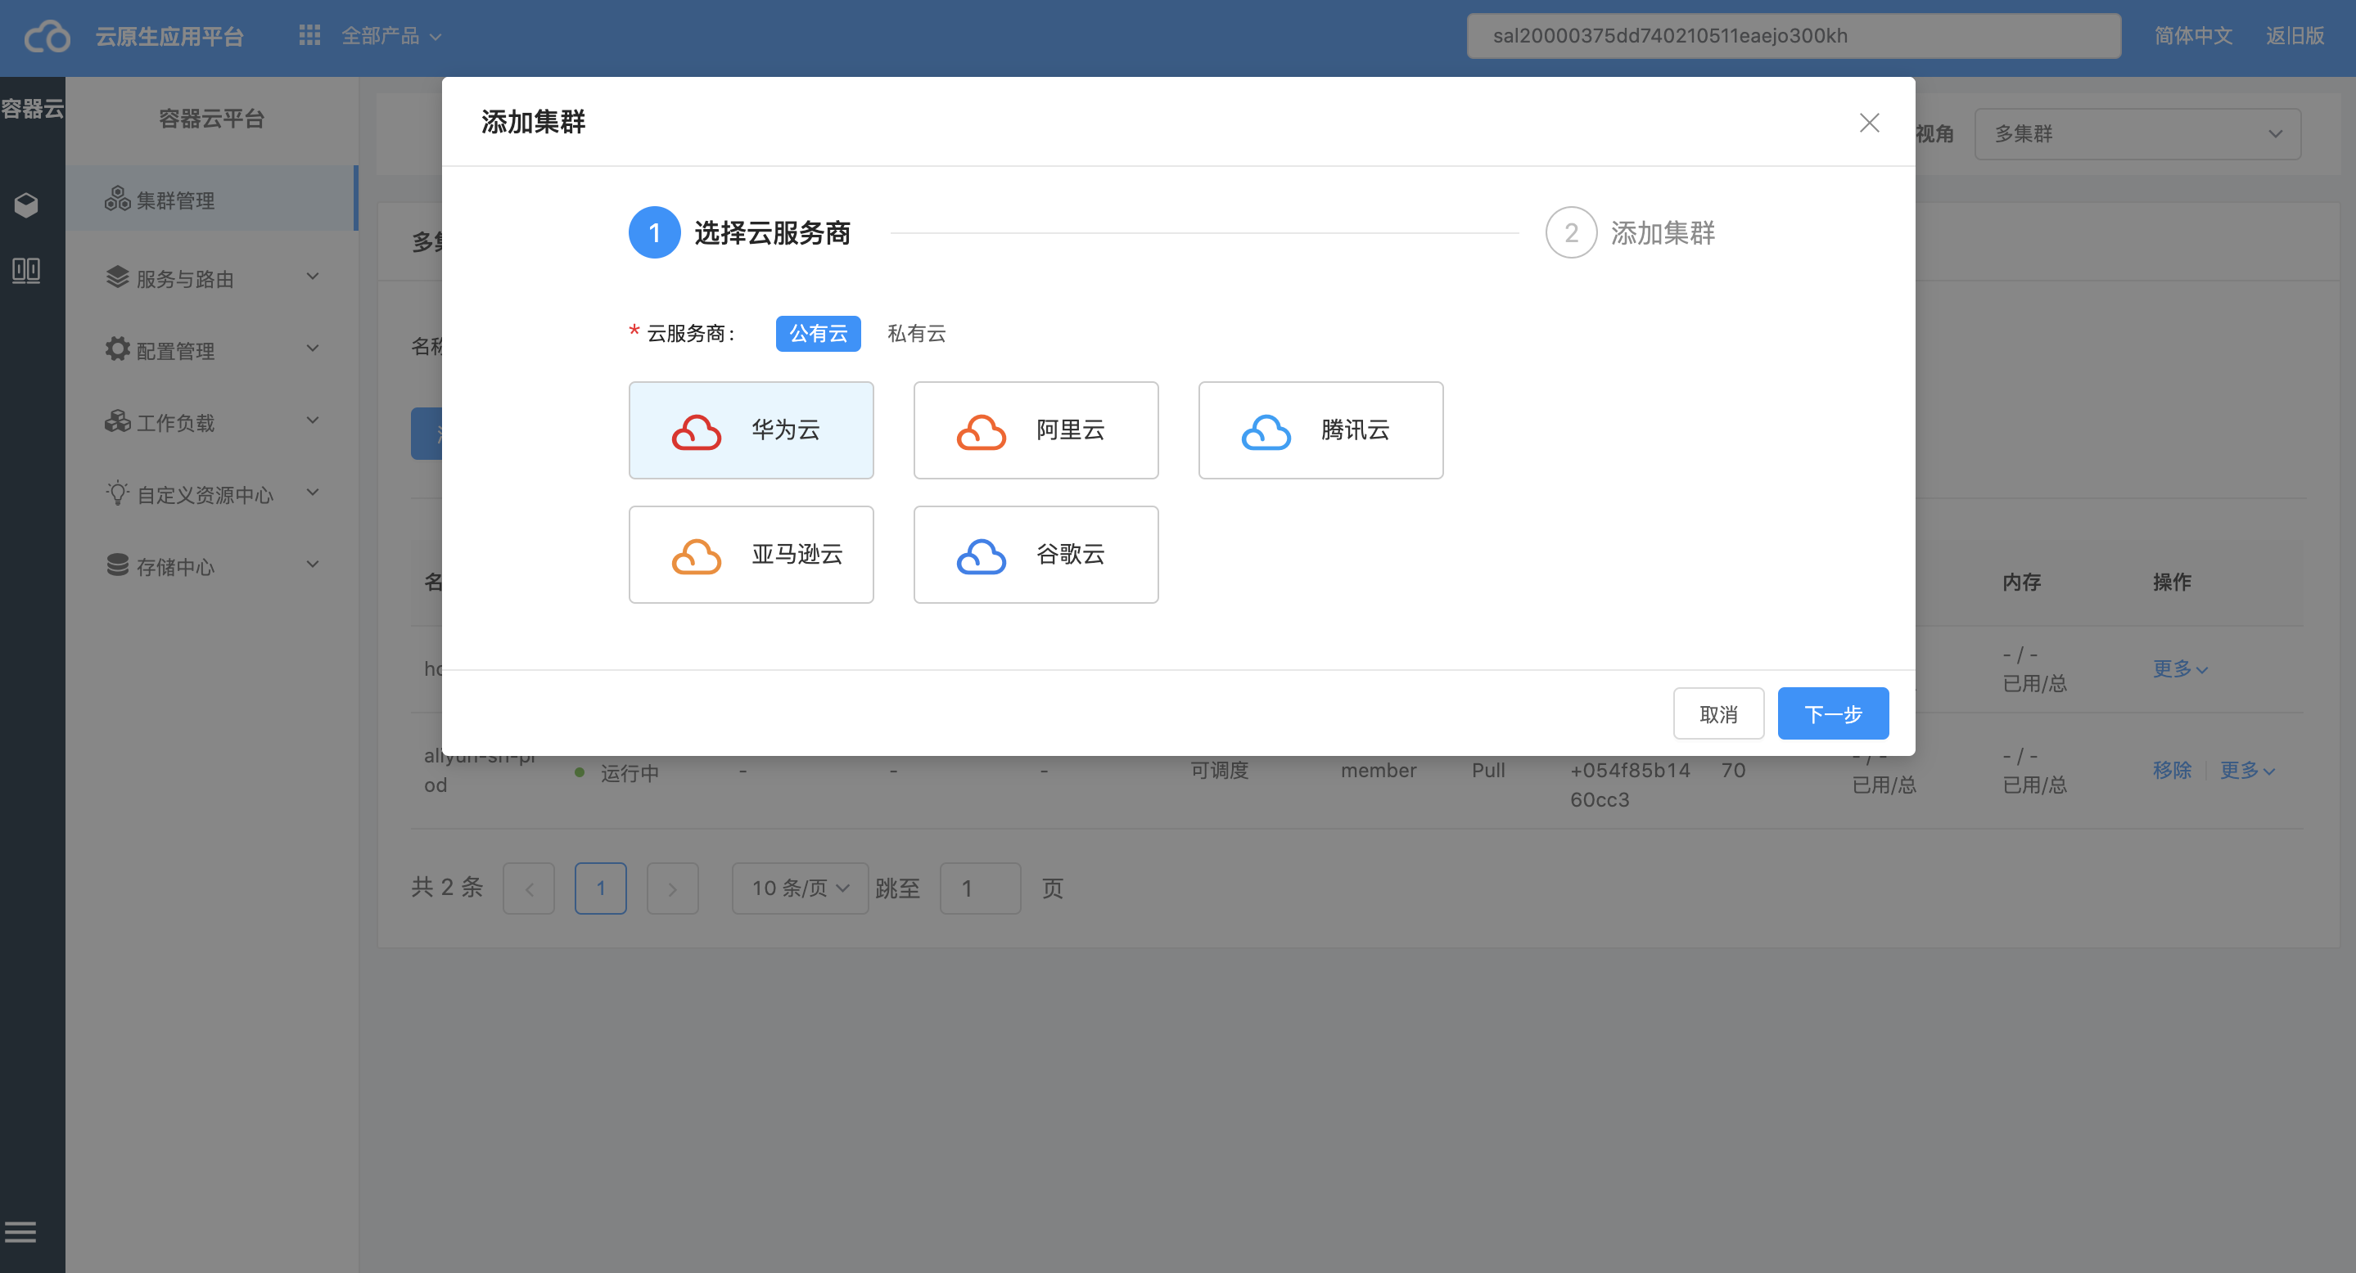Click the 工作负载 cubes icon
This screenshot has width=2356, height=1273.
(117, 421)
